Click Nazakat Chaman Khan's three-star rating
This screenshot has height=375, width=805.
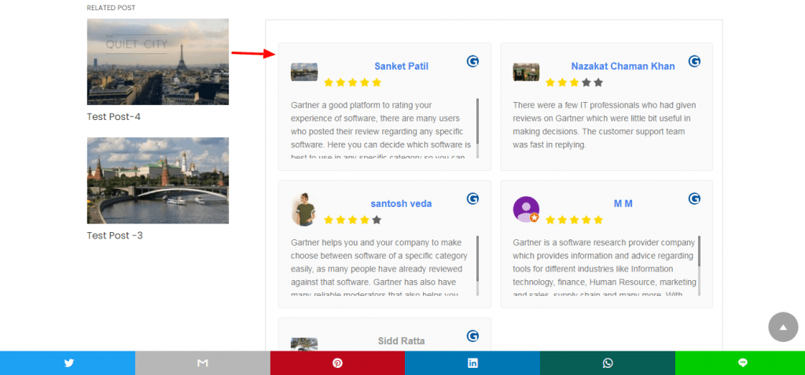point(574,82)
